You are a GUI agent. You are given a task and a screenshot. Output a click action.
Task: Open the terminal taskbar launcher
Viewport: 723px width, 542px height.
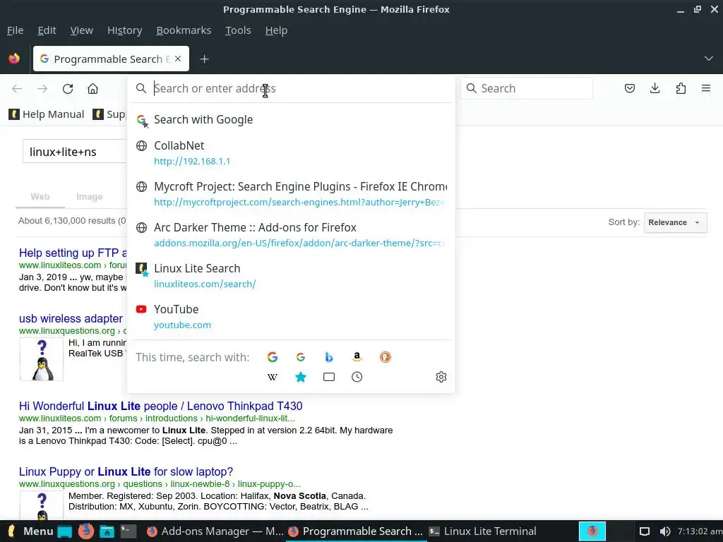click(x=129, y=531)
